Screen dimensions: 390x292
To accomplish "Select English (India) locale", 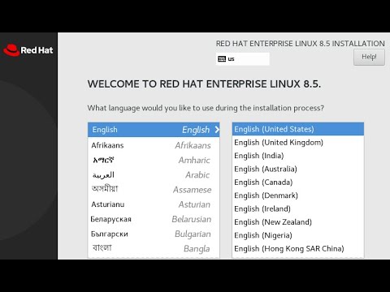I will click(298, 156).
